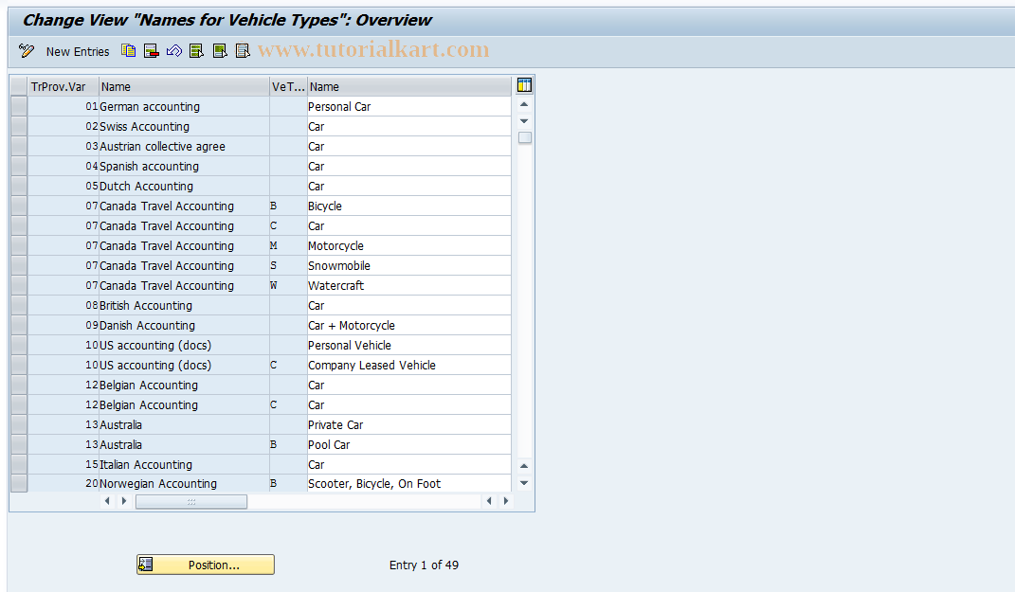
Task: Click vertical scrollbar thumb
Action: click(x=525, y=137)
